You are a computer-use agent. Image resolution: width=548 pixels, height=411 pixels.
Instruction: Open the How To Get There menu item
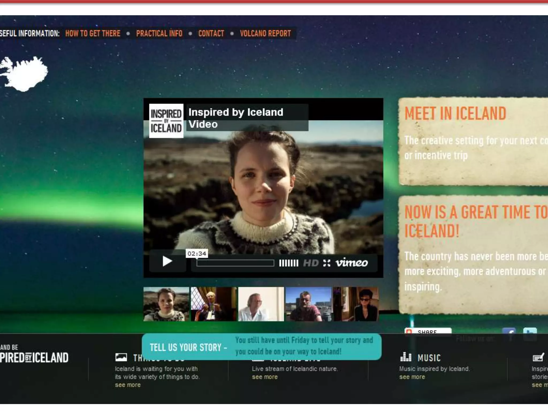pos(93,33)
